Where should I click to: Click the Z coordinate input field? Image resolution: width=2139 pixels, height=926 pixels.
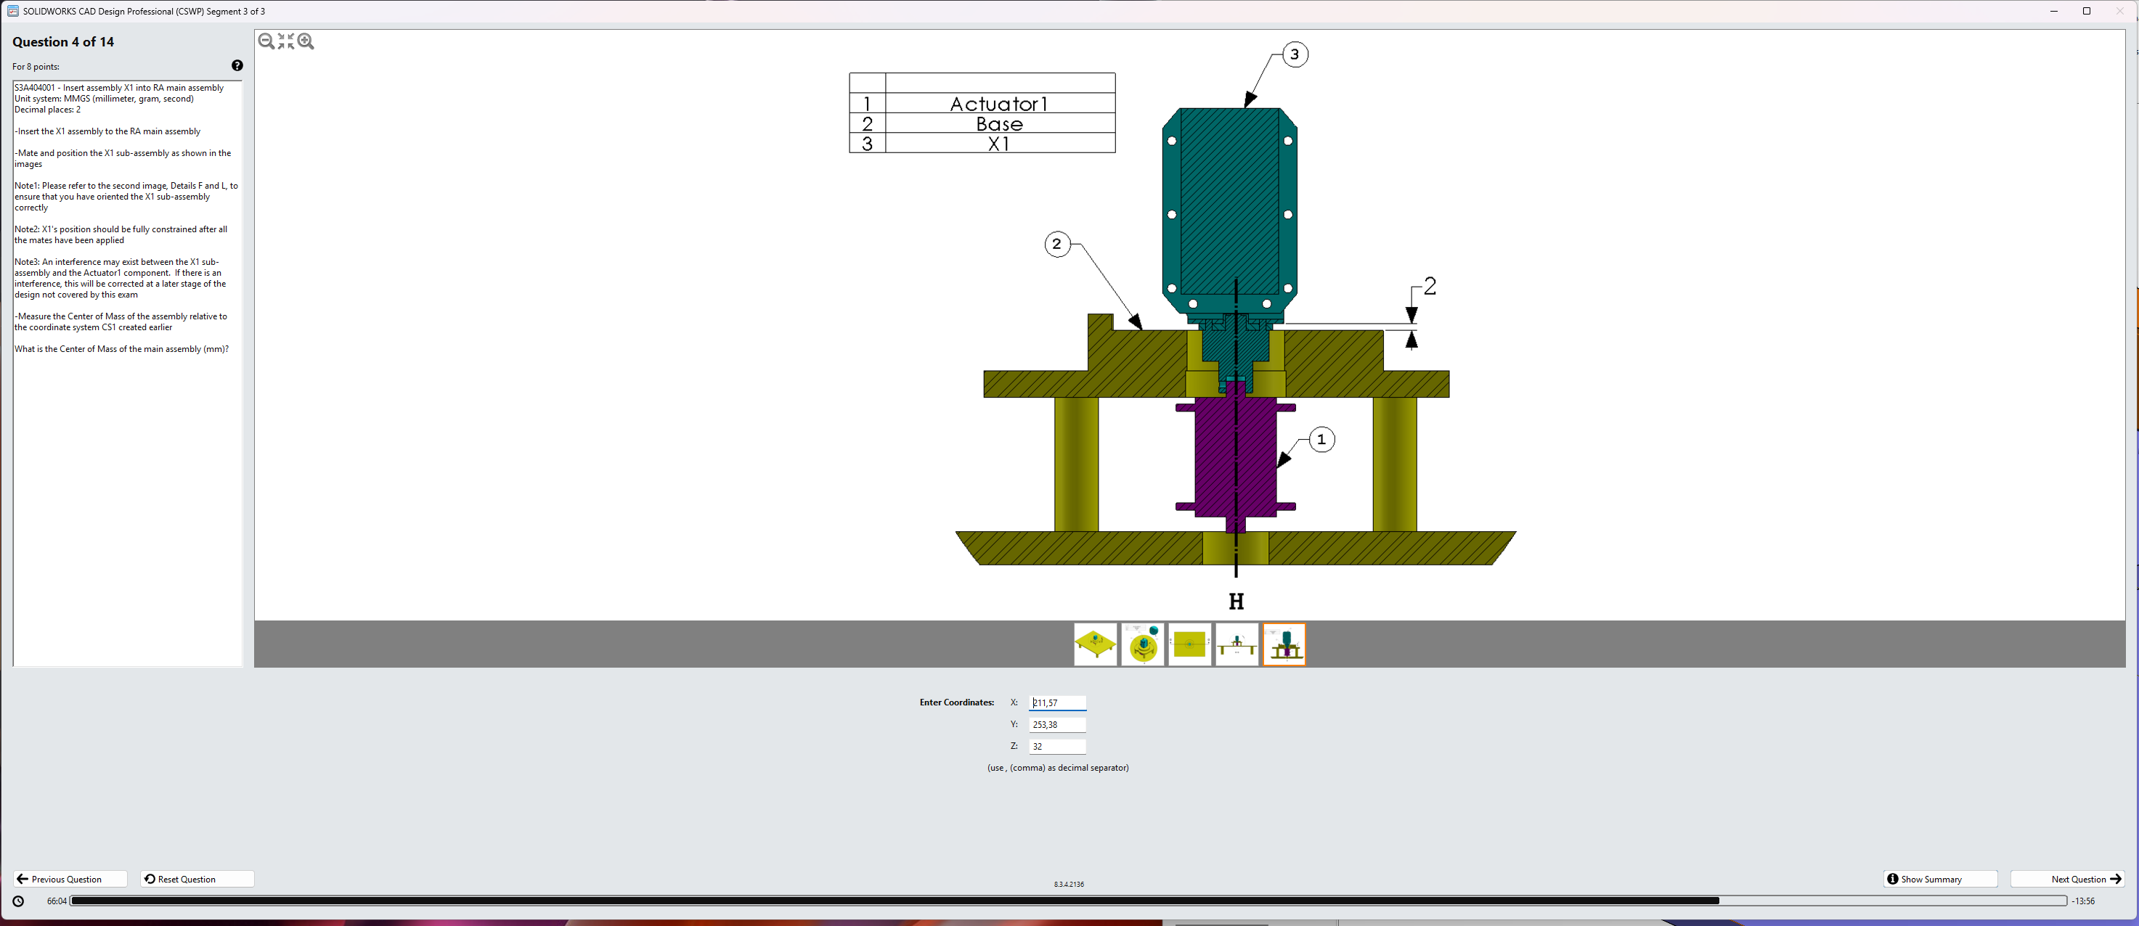[x=1057, y=746]
